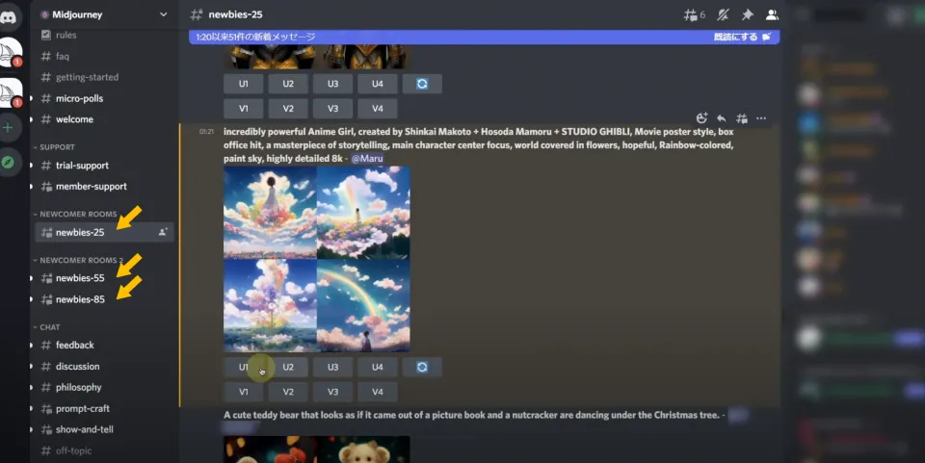The width and height of the screenshot is (925, 463).
Task: Click V2 under the top armor images
Action: [x=288, y=109]
